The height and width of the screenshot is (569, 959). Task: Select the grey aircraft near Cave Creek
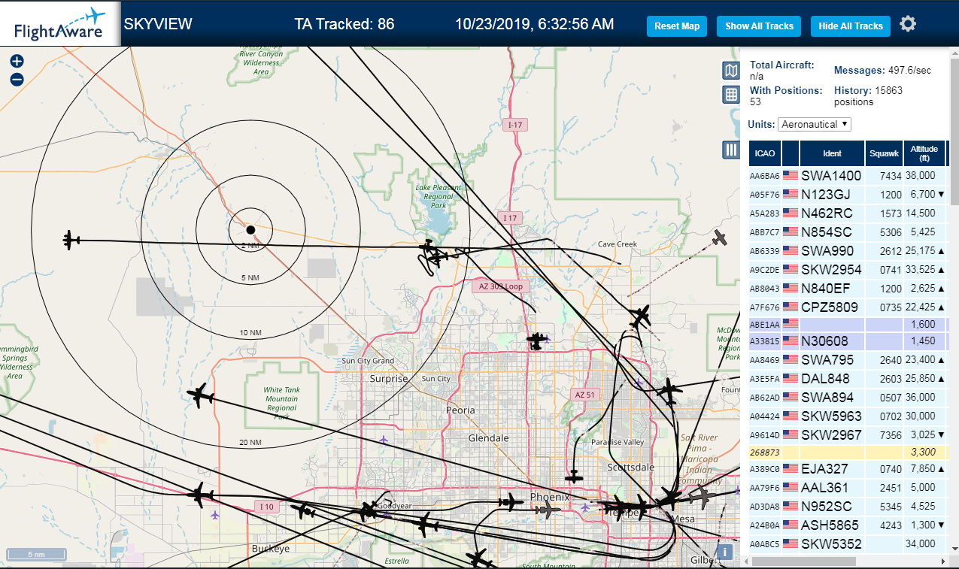721,238
